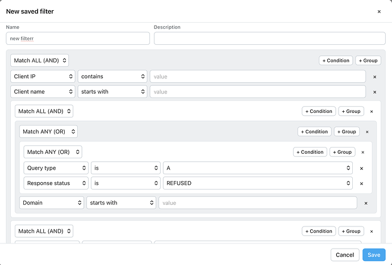Focus the Description text field
392x265 pixels.
point(269,39)
